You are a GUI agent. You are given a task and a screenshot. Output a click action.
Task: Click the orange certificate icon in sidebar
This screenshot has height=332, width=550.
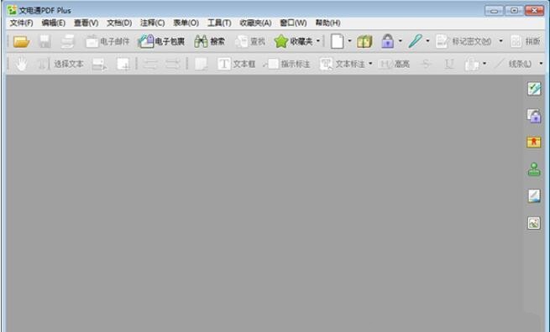coord(533,143)
